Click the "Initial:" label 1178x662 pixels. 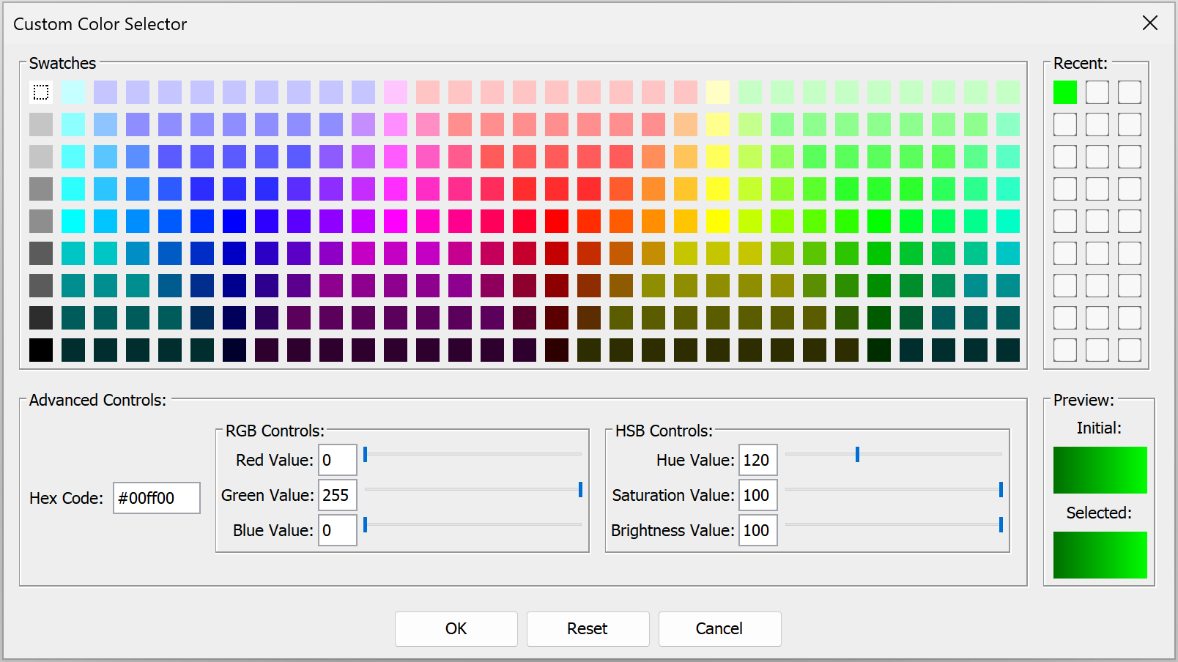pyautogui.click(x=1099, y=428)
